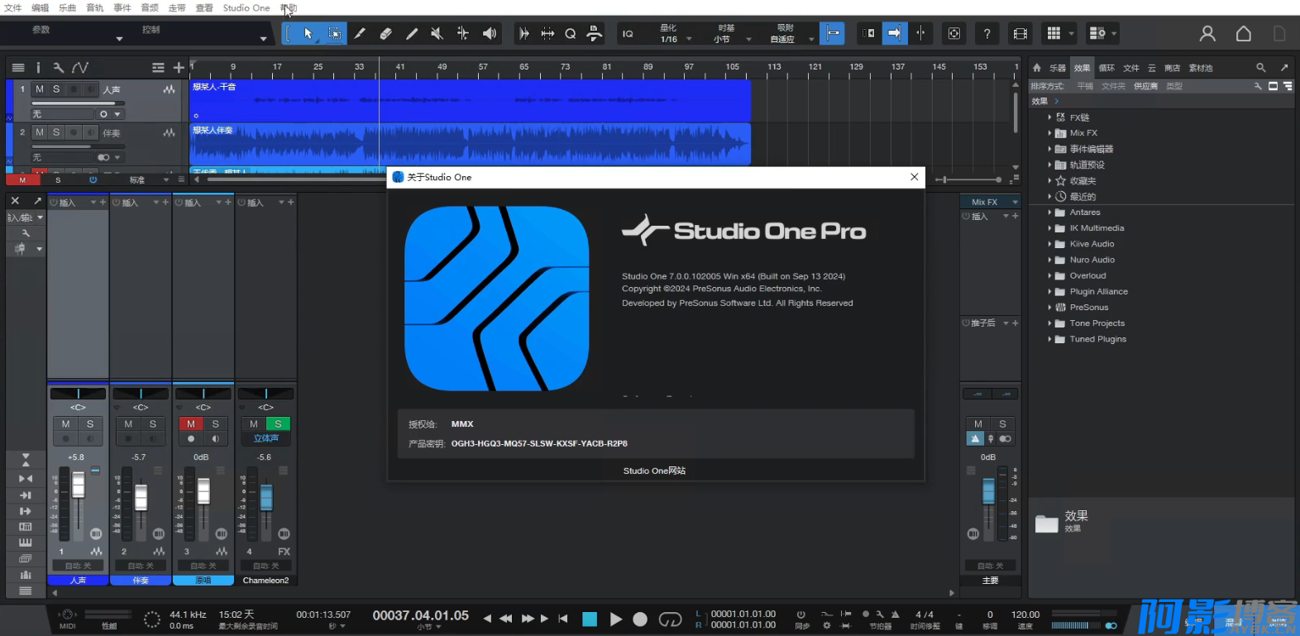Expand the Plugin Alliance folder
The image size is (1300, 636).
(1049, 292)
